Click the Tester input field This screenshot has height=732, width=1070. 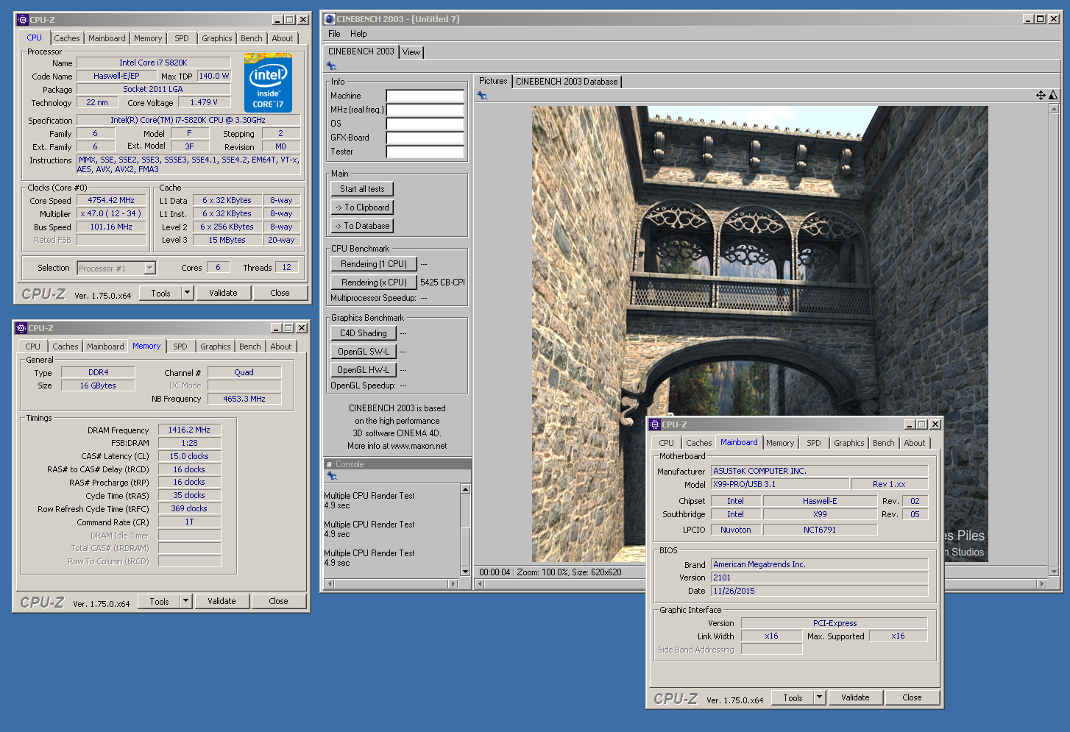coord(425,152)
